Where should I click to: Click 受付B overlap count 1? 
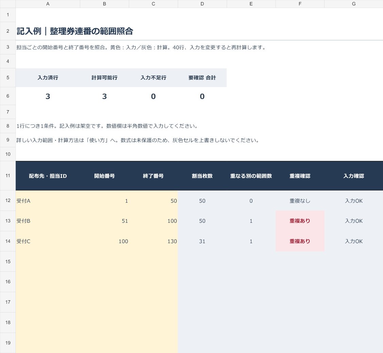click(251, 221)
